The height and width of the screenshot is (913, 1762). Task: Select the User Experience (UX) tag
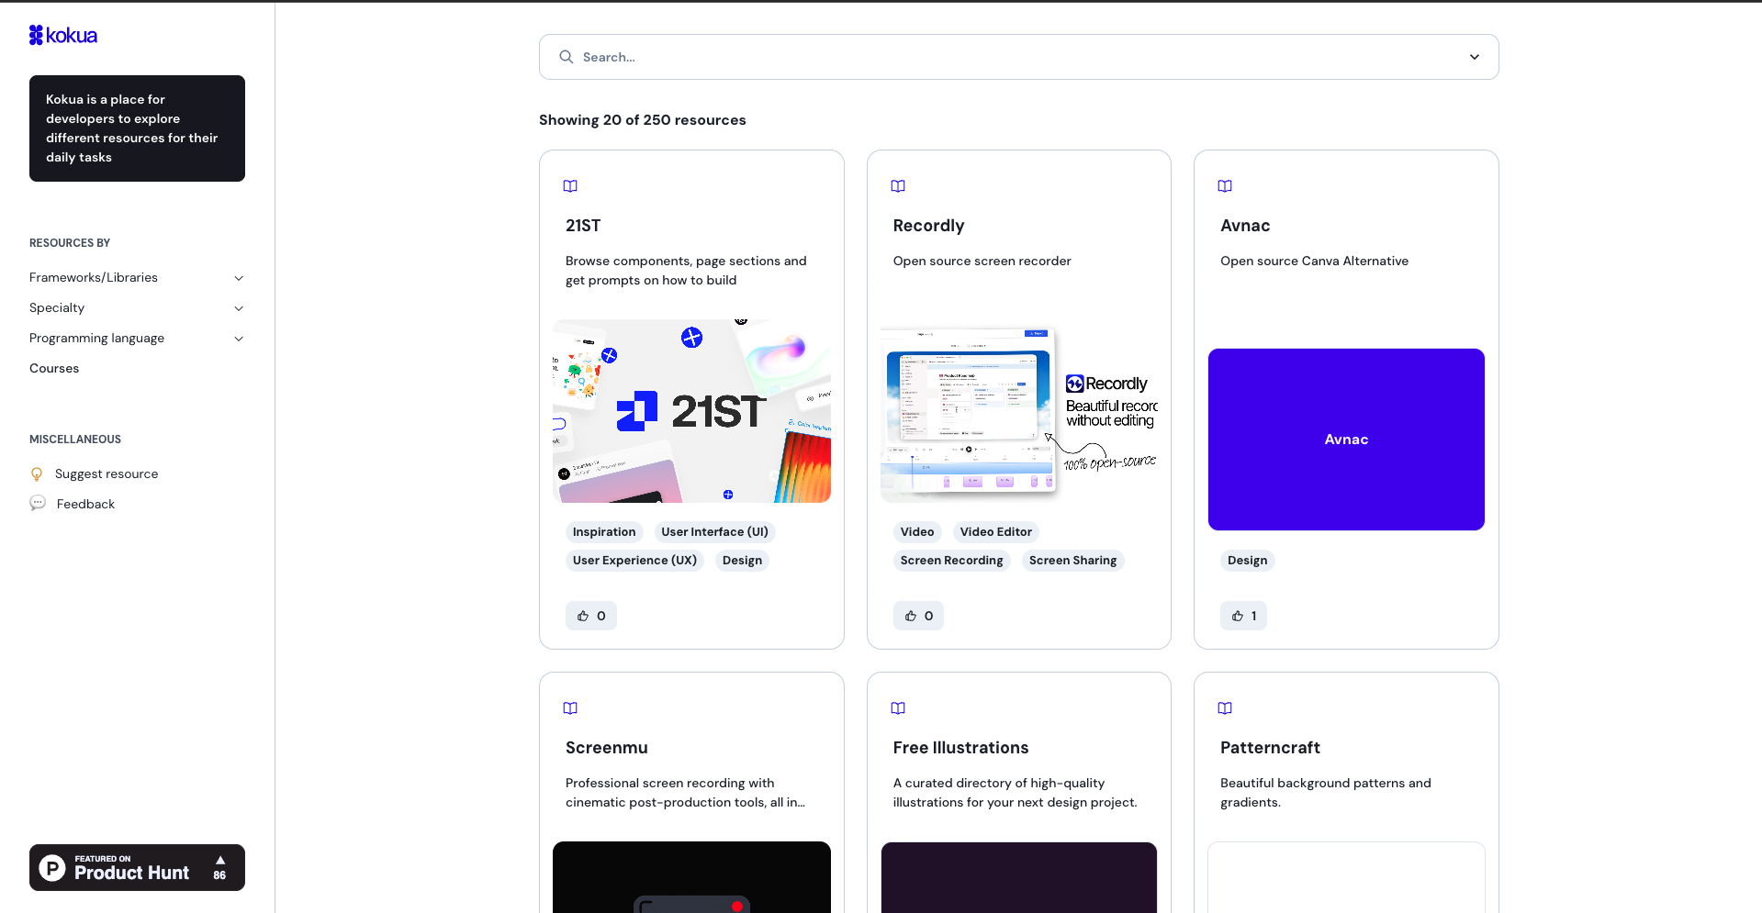point(634,561)
